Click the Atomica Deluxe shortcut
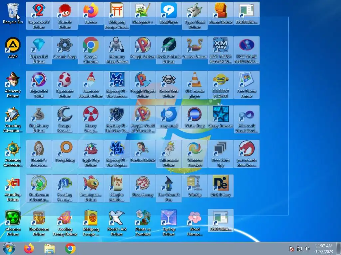Image resolution: width=341 pixels, height=255 pixels. [x=13, y=223]
